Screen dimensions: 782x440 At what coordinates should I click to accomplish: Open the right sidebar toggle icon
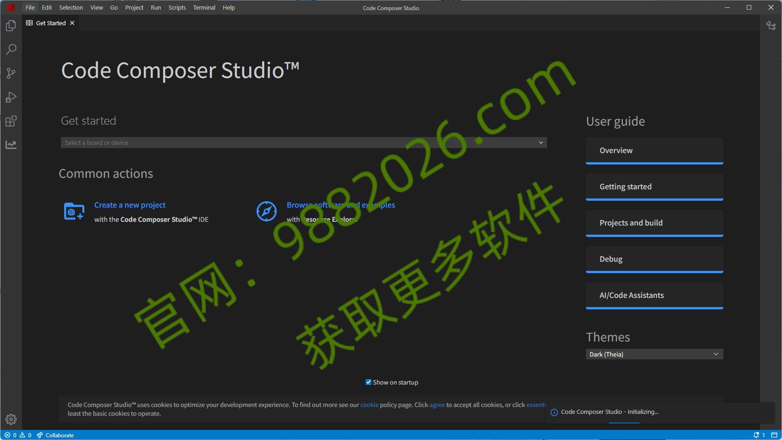[x=771, y=26]
